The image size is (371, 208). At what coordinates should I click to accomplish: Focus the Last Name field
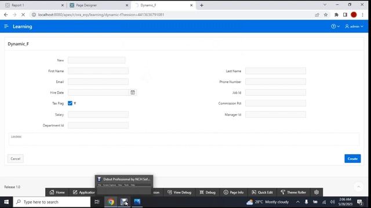click(275, 71)
